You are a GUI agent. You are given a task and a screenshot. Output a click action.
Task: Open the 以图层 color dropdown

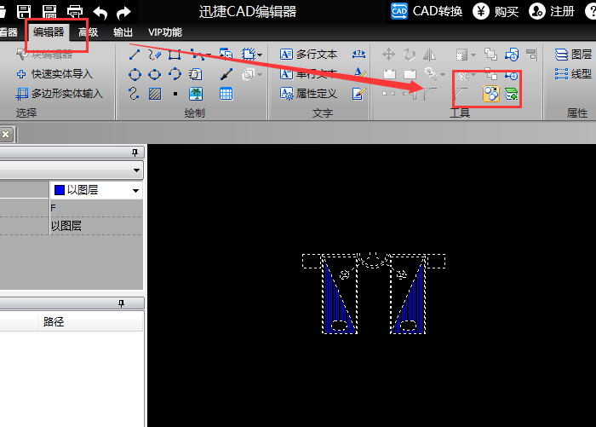click(135, 191)
